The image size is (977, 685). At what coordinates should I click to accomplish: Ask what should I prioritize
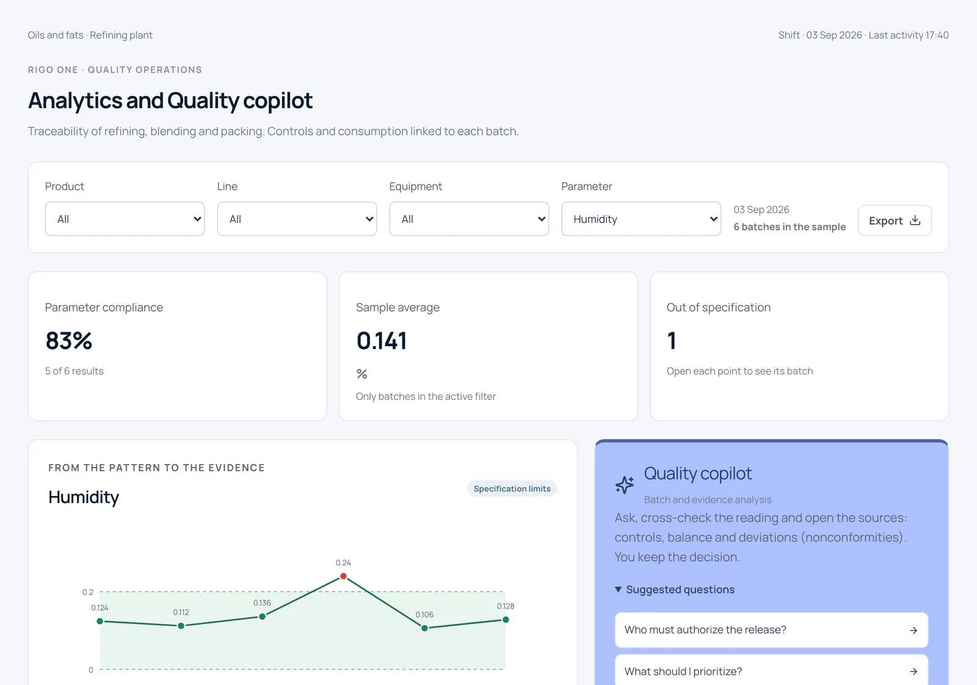coord(771,671)
